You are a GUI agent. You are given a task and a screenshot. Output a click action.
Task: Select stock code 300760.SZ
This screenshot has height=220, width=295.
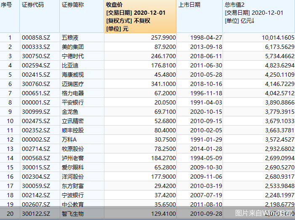click(36, 84)
